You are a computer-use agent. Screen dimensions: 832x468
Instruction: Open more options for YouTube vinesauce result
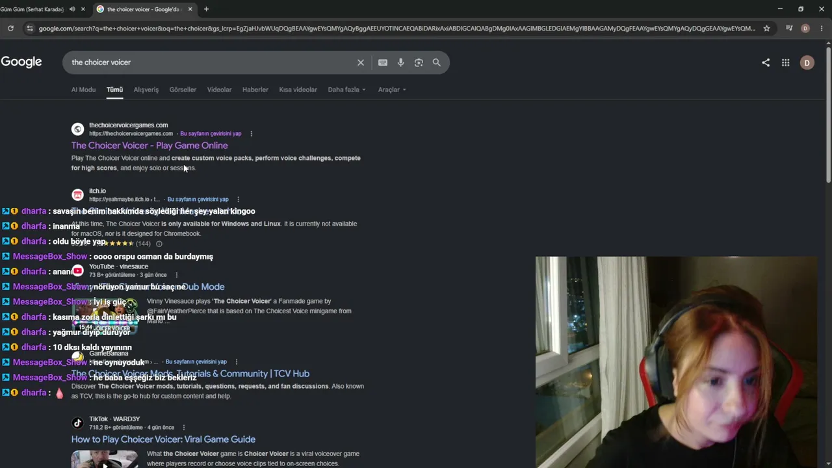pos(176,275)
